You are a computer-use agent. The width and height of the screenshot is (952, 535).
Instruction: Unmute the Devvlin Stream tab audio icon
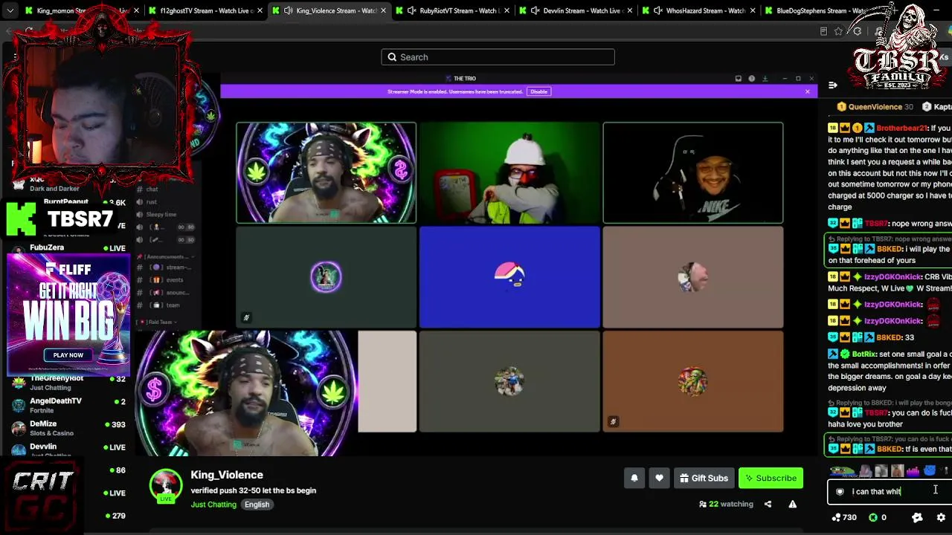coord(535,10)
